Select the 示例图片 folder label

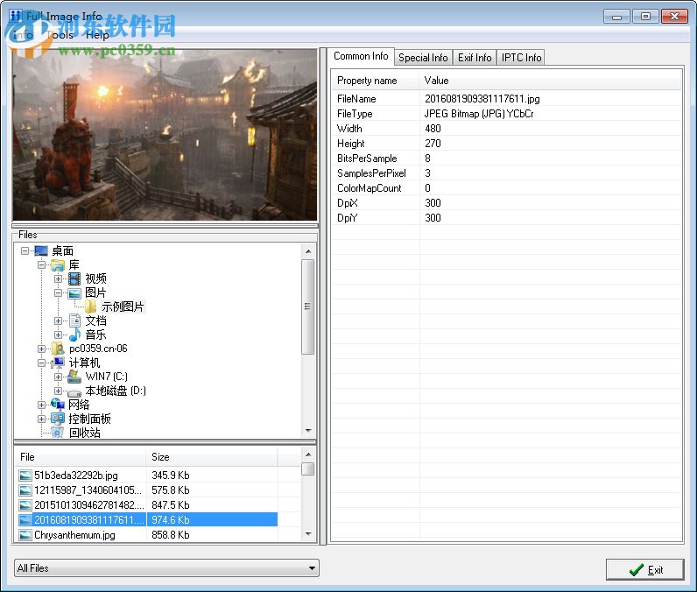tap(123, 307)
